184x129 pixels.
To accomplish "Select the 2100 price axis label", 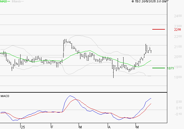I will coord(178,47).
